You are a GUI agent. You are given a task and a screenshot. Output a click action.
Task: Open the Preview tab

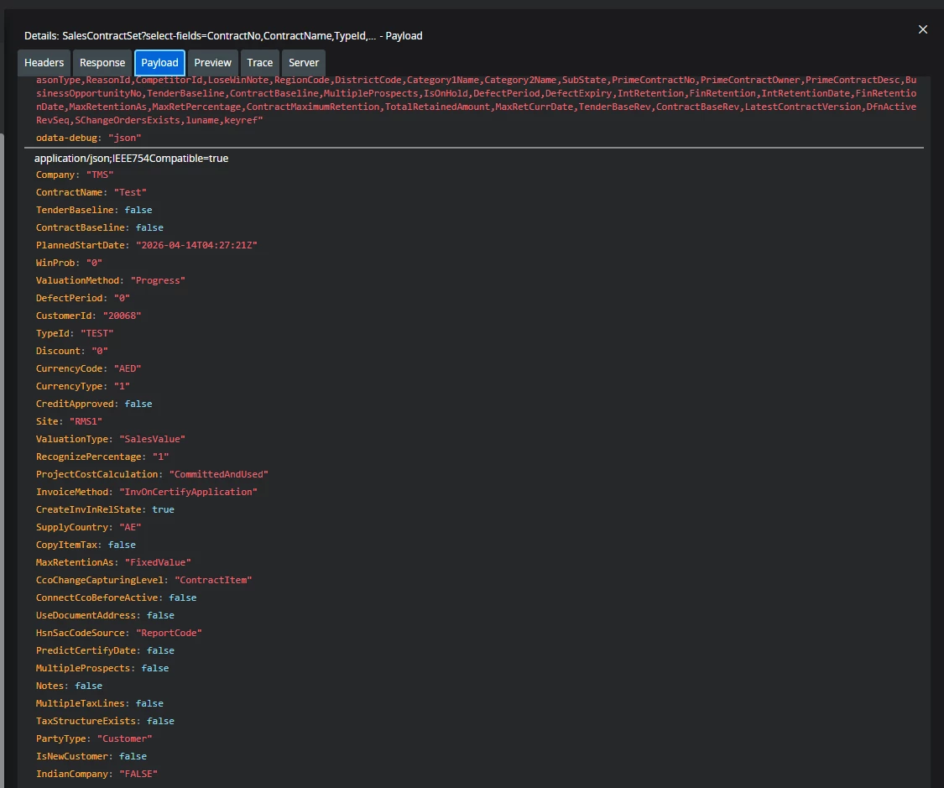pyautogui.click(x=212, y=63)
